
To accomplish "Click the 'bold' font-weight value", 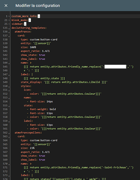I will [53, 109].
